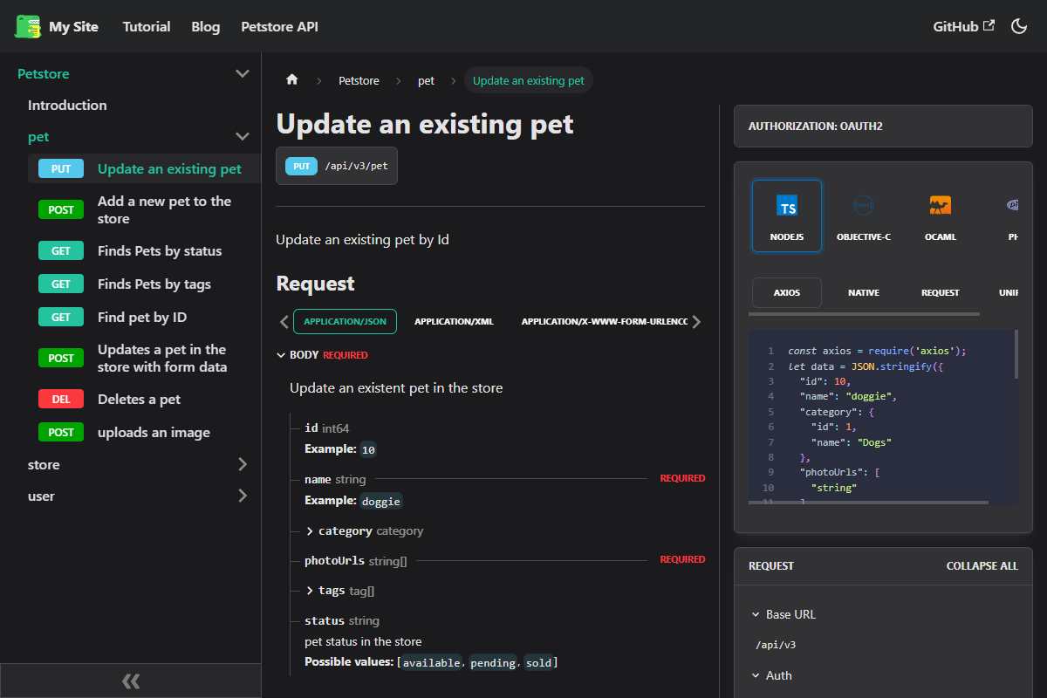Switch to the APPLICATION/XML tab
This screenshot has width=1047, height=698.
pyautogui.click(x=454, y=321)
